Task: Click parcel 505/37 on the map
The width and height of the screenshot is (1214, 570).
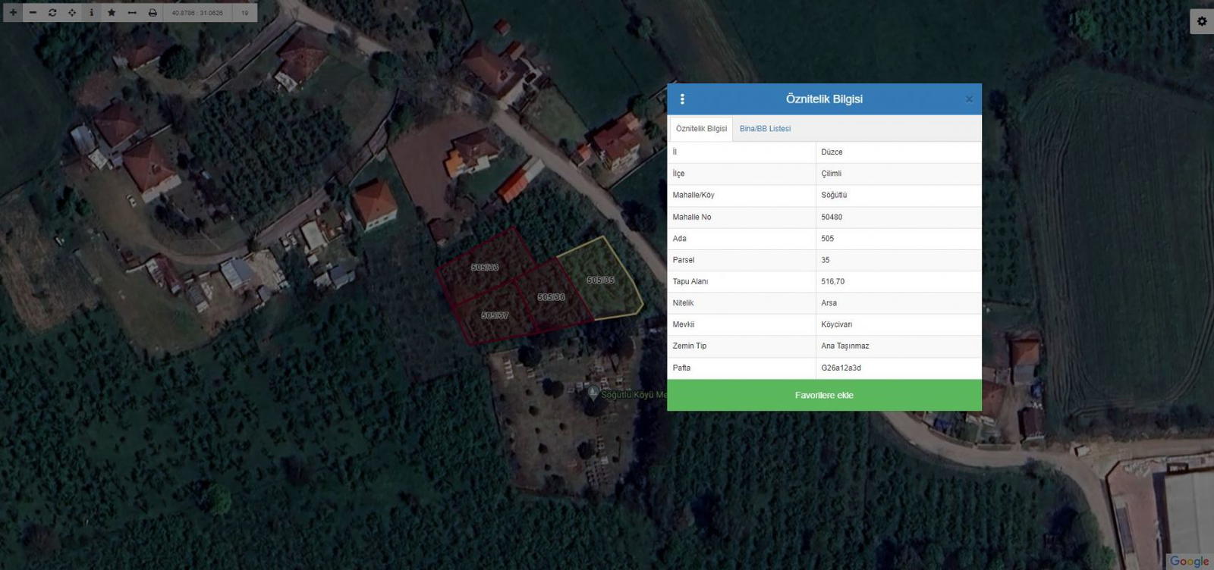Action: (x=494, y=315)
